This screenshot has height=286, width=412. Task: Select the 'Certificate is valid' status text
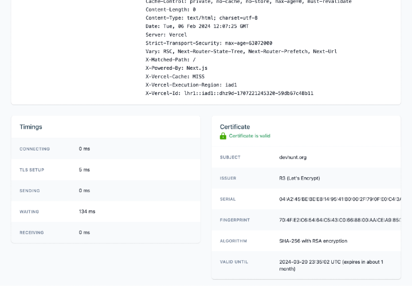click(x=249, y=136)
